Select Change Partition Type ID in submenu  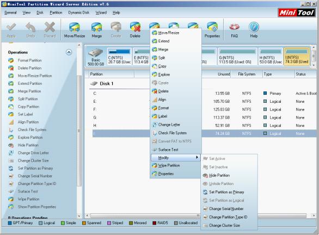point(229,217)
